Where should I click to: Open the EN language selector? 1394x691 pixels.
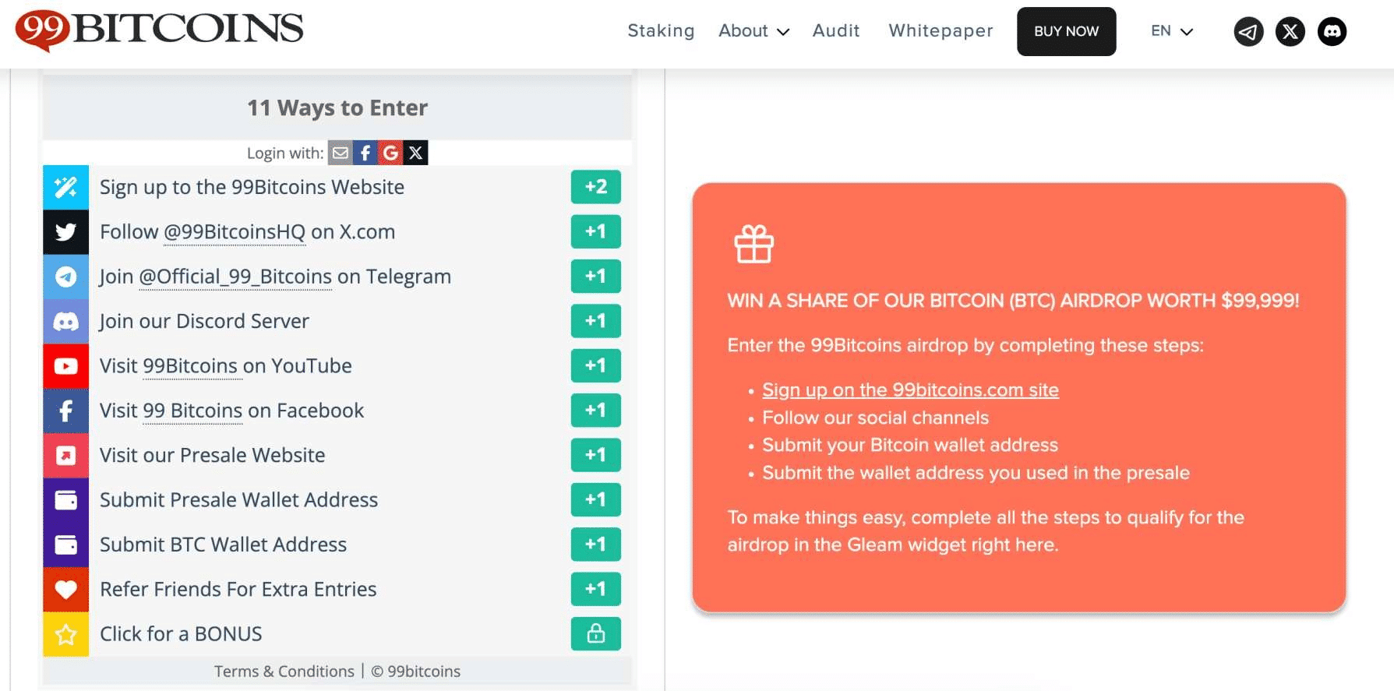(x=1171, y=31)
